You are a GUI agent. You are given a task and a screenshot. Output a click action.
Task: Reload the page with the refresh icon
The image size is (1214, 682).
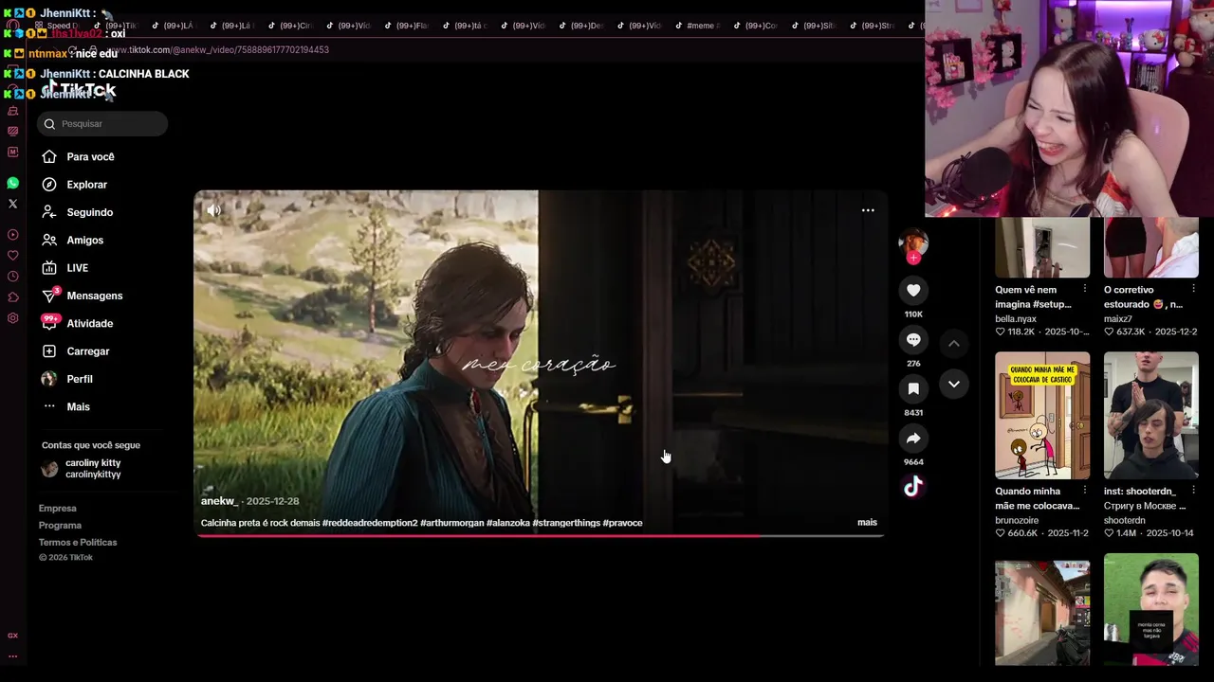click(x=73, y=49)
